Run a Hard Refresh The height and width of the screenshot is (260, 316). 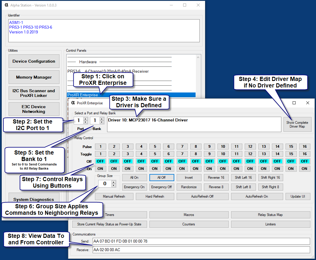coord(155,196)
